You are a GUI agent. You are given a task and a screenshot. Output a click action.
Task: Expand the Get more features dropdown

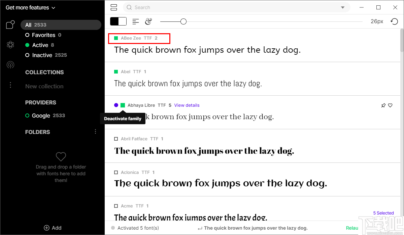[31, 7]
